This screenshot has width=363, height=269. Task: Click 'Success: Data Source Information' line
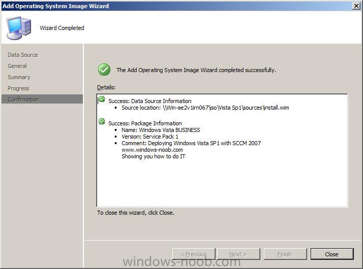coord(150,101)
